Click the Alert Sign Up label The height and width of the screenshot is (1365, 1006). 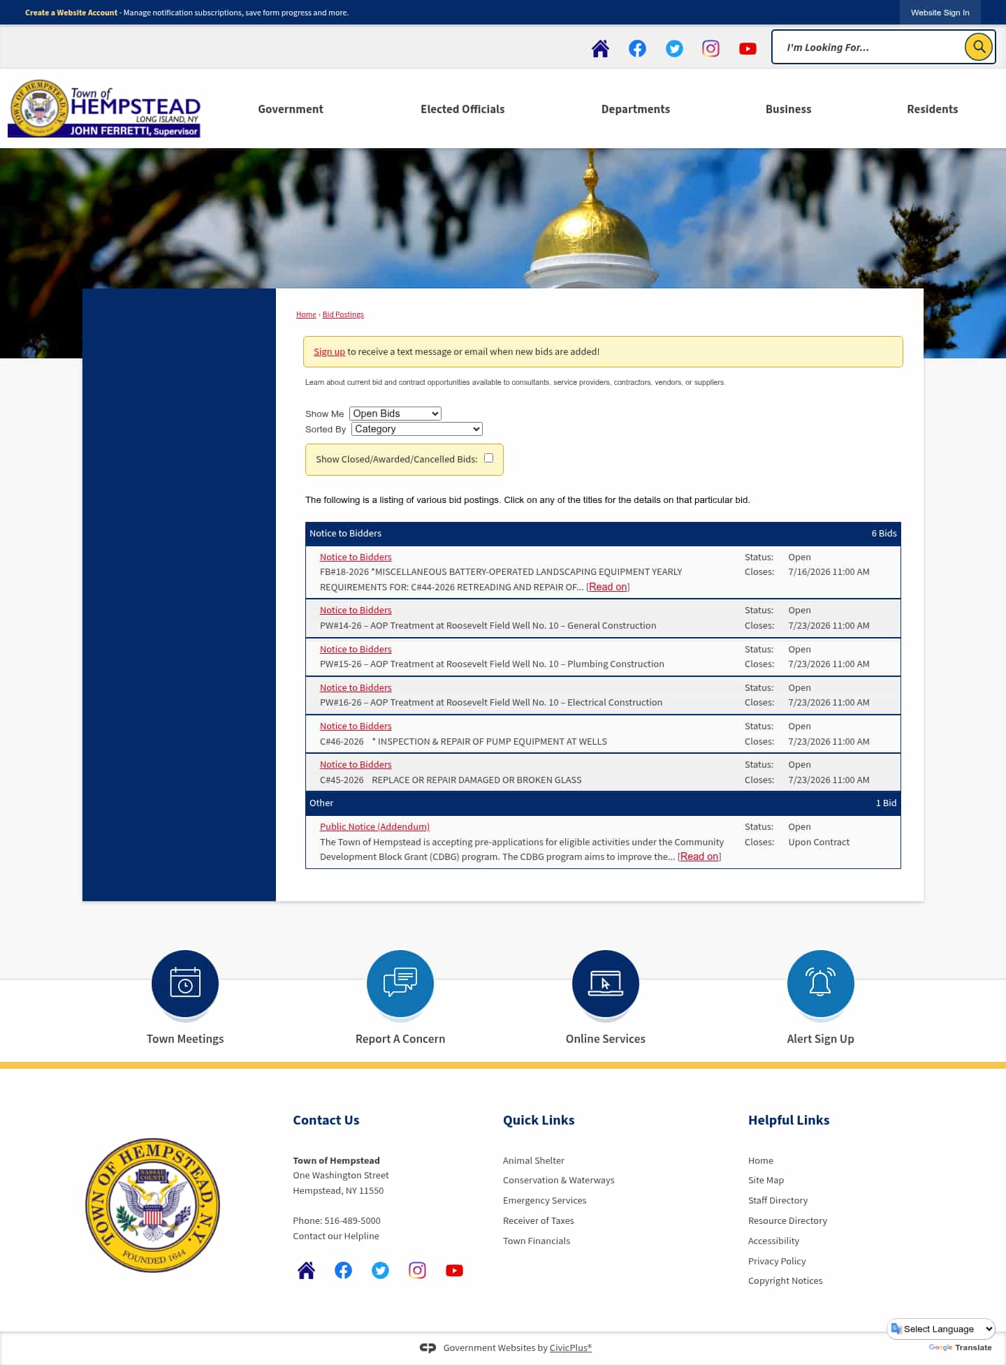(820, 1039)
